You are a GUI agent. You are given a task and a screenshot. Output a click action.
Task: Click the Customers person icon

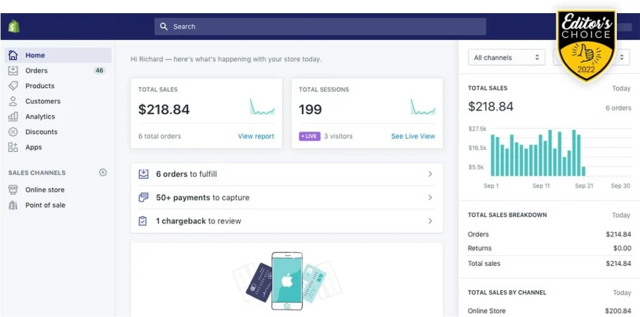click(13, 101)
